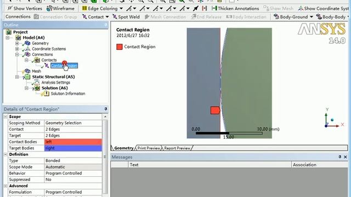Click the Contacts folder icon
Viewport: 351px width, 197px height.
pyautogui.click(x=37, y=60)
